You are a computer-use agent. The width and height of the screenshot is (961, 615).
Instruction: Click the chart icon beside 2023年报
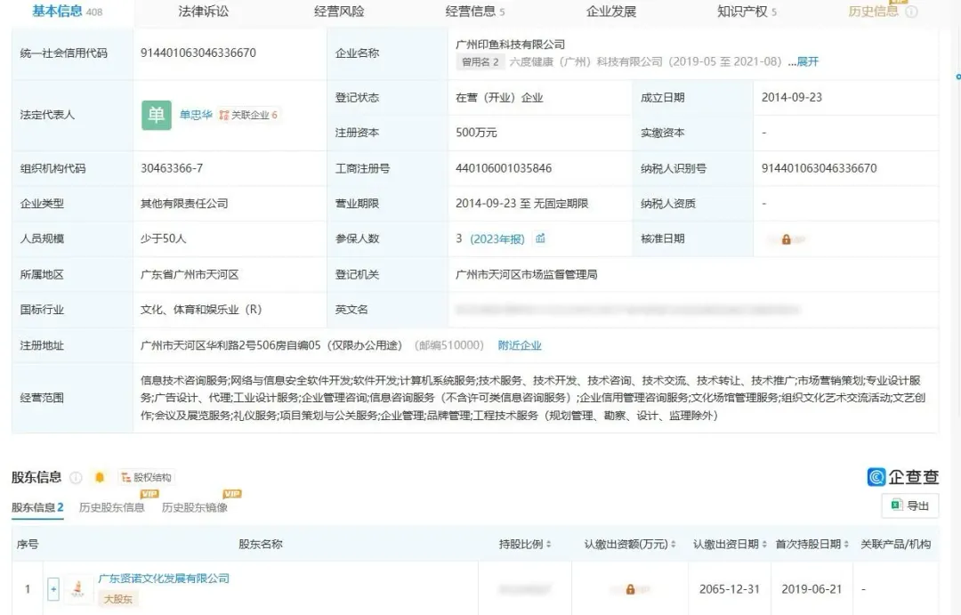pos(540,239)
